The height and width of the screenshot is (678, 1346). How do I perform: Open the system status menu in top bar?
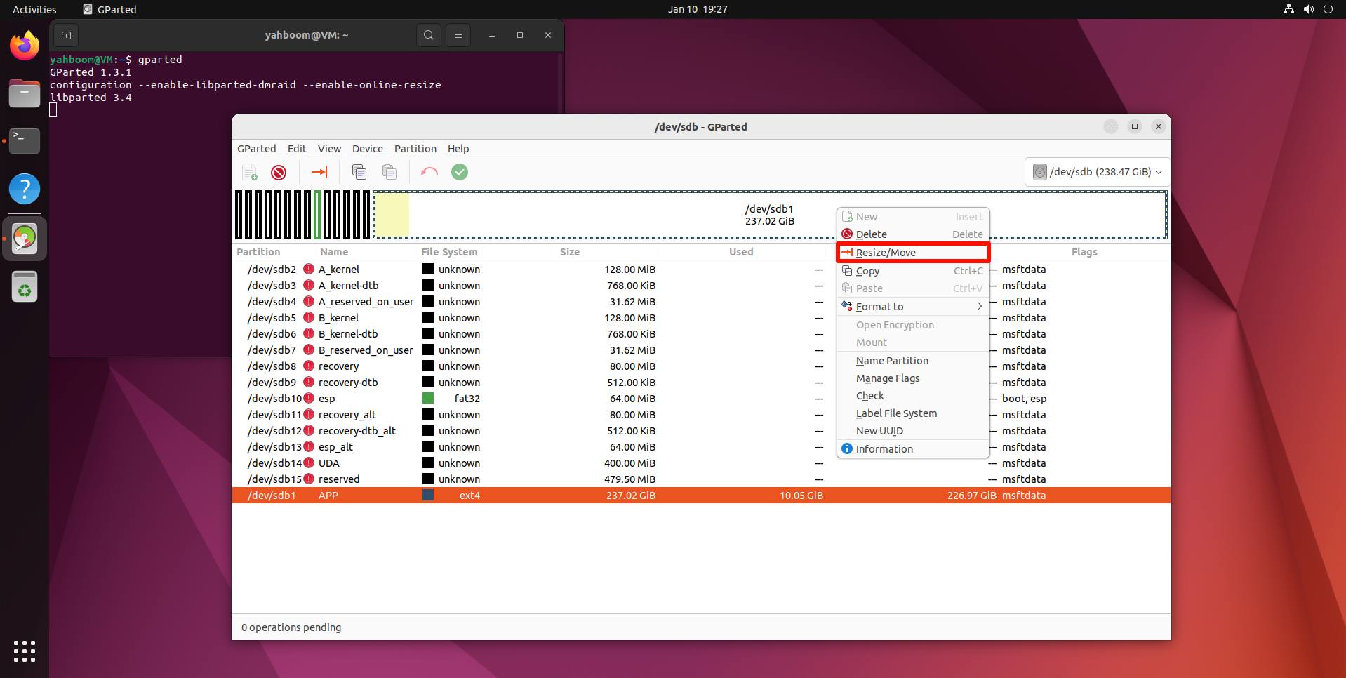click(1308, 9)
